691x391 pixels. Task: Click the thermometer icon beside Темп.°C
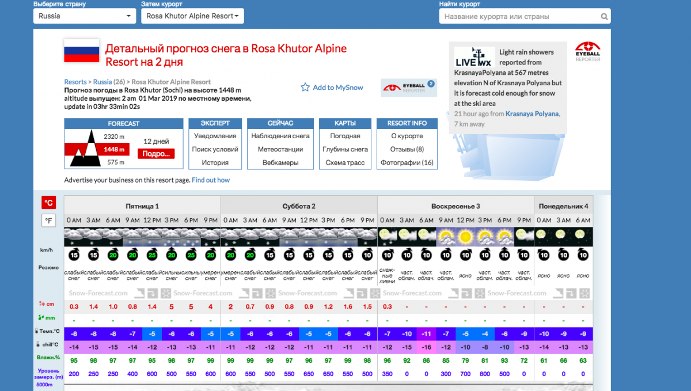click(x=37, y=331)
